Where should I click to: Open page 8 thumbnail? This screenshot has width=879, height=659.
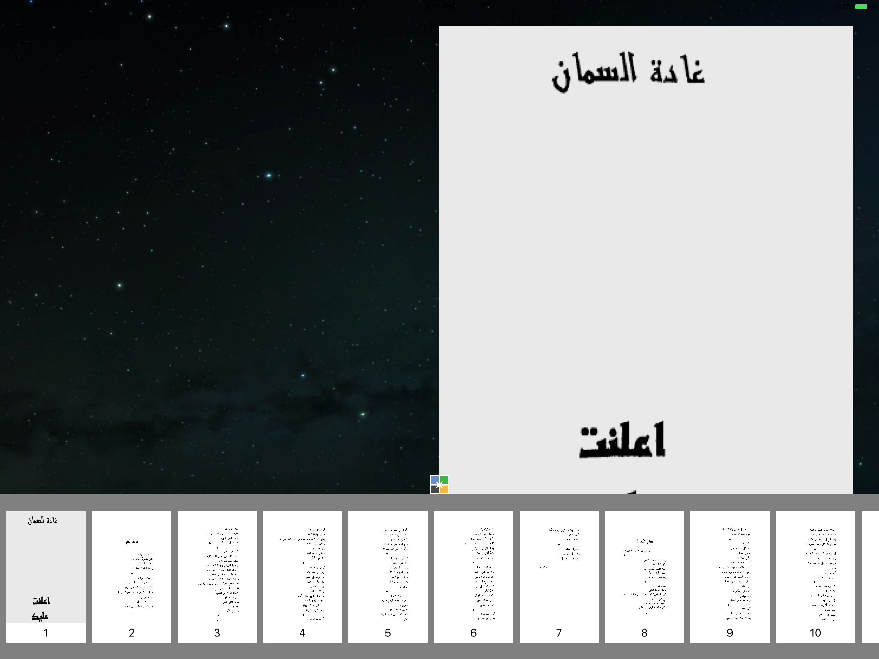pyautogui.click(x=644, y=576)
